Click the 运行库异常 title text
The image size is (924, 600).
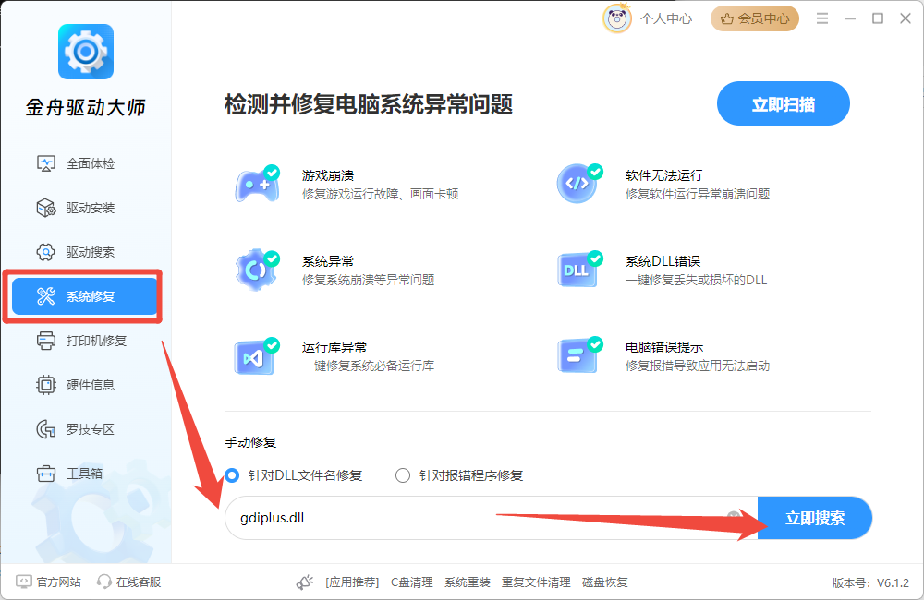point(334,347)
